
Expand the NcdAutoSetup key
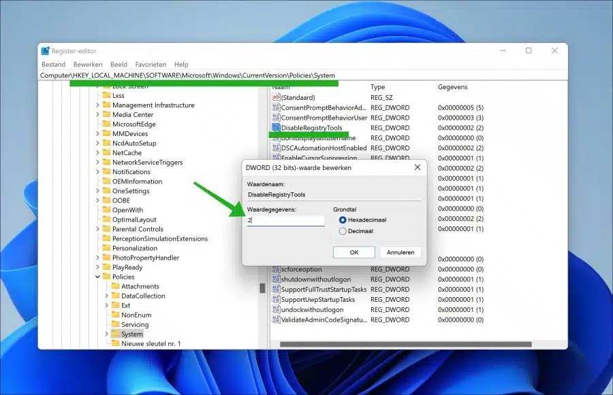pos(97,143)
